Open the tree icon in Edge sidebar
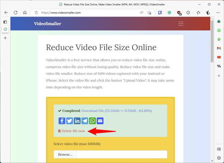The height and width of the screenshot is (163, 224). coord(219,21)
